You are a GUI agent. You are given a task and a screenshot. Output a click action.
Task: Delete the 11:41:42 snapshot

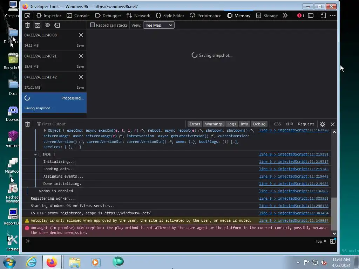coord(81,77)
